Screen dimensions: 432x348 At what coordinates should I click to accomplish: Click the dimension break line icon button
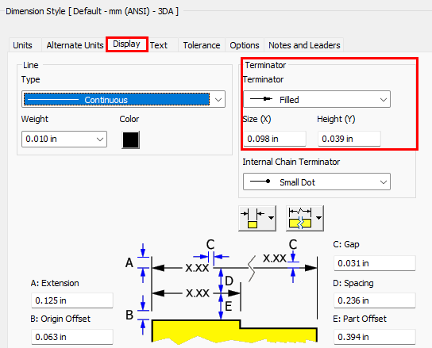(300, 218)
